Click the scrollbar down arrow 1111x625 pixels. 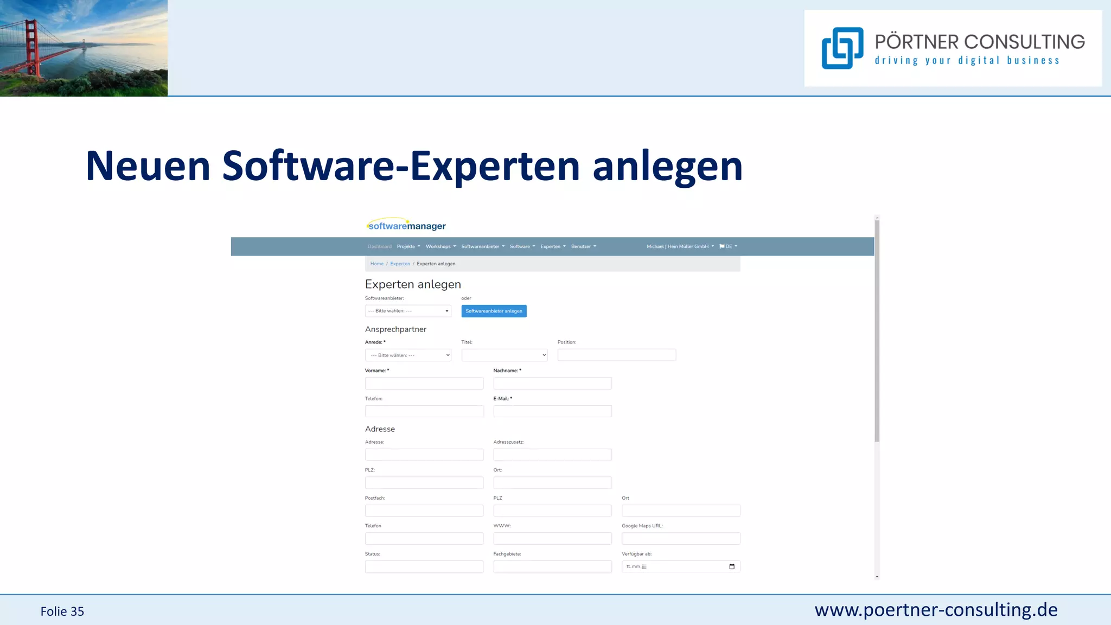tap(877, 577)
